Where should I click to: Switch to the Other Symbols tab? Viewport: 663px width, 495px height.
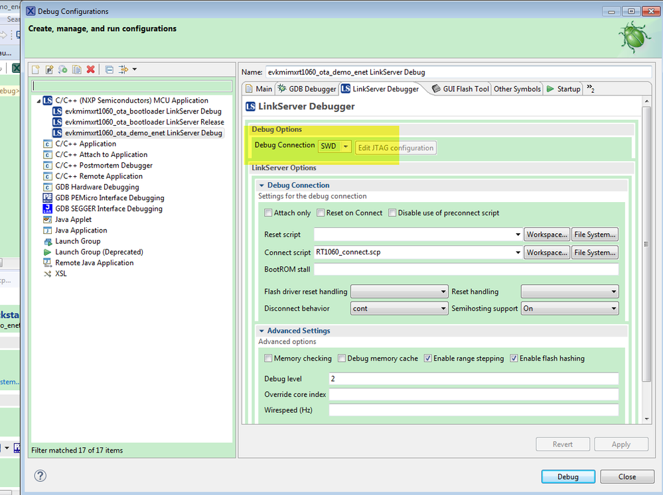pos(517,89)
